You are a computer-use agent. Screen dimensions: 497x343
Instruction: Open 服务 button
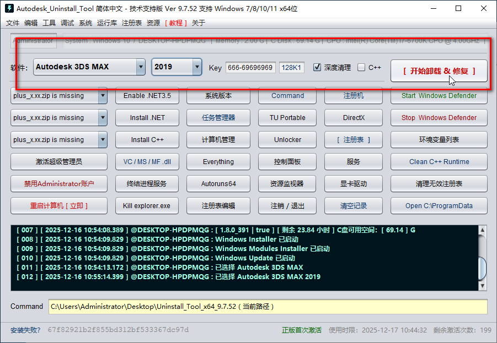(x=354, y=162)
